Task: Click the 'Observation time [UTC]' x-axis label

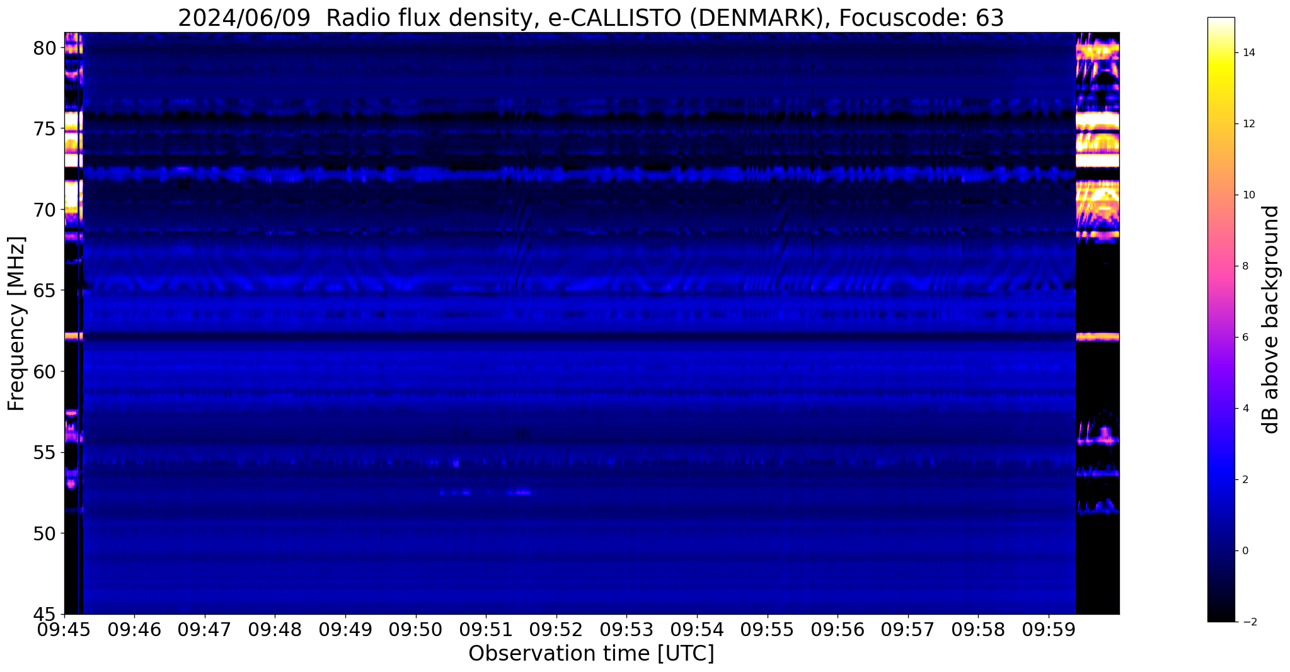Action: point(591,654)
